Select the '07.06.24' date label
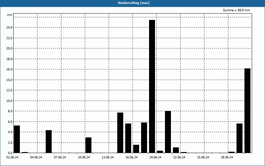Screen dimensions: 265x166 tap(60, 157)
